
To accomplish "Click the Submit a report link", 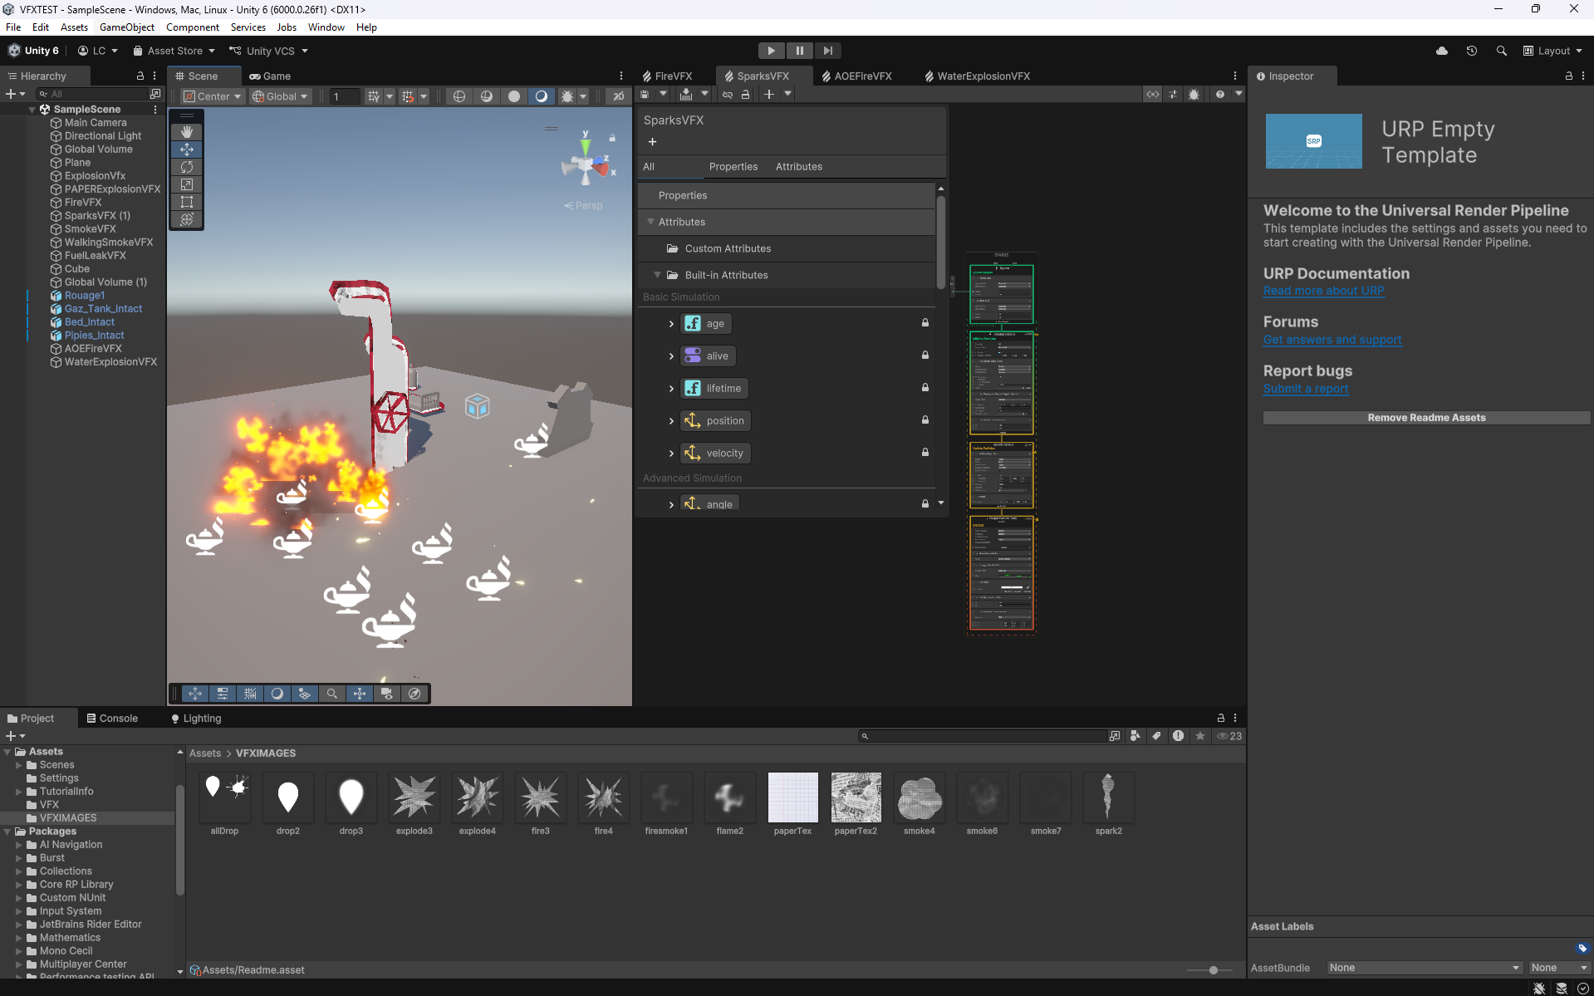I will tap(1306, 389).
